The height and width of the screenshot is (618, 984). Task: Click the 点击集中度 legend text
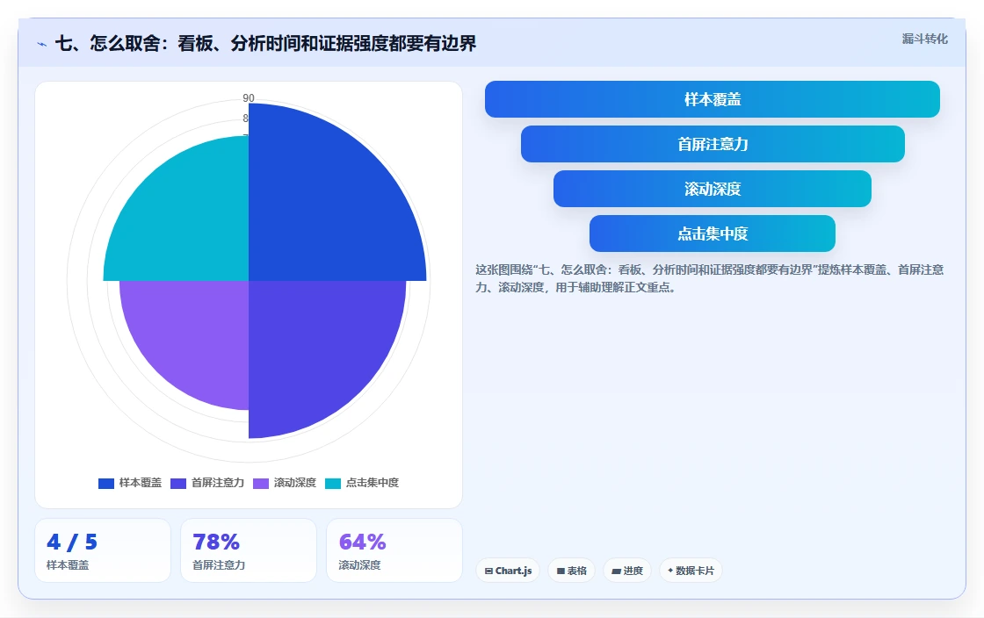373,483
